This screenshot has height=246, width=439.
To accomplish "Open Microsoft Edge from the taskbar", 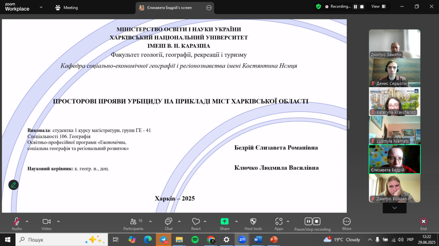I will pos(148,239).
